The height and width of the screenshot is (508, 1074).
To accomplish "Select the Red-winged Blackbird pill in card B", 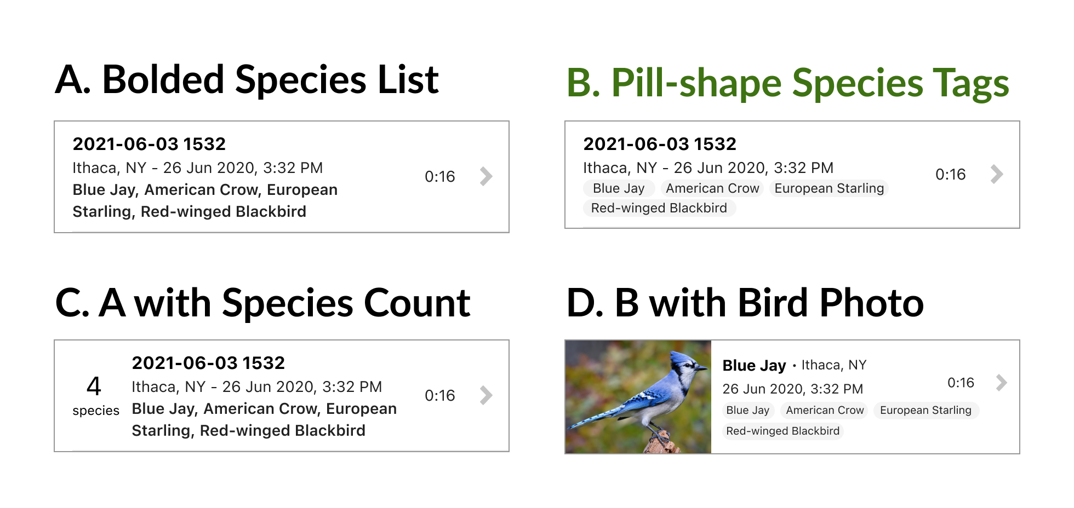I will [659, 208].
